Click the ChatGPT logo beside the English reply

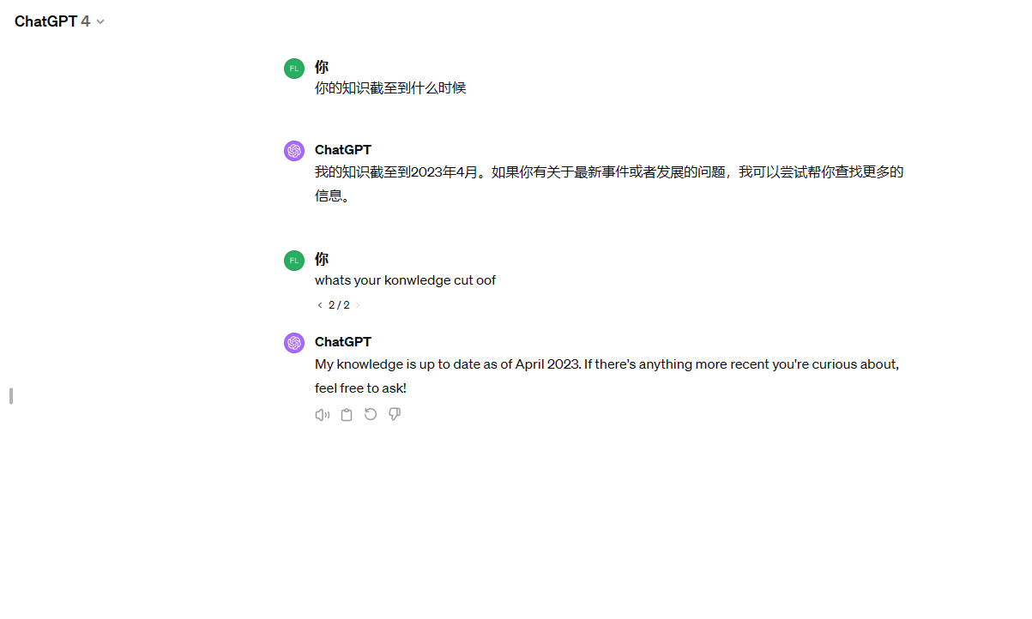[294, 343]
